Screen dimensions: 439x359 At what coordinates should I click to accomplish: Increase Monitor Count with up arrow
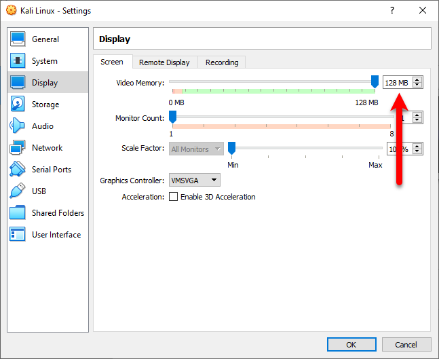417,115
